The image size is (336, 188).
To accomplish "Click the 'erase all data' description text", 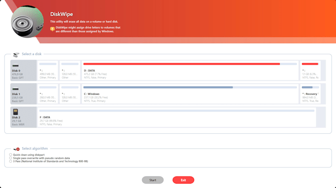I will click(x=84, y=21).
